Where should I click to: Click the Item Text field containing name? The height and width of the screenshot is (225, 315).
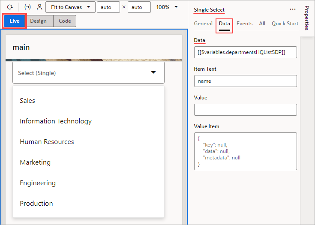tap(246, 81)
